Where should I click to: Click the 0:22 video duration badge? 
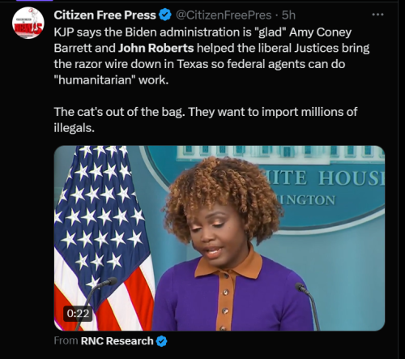click(78, 314)
